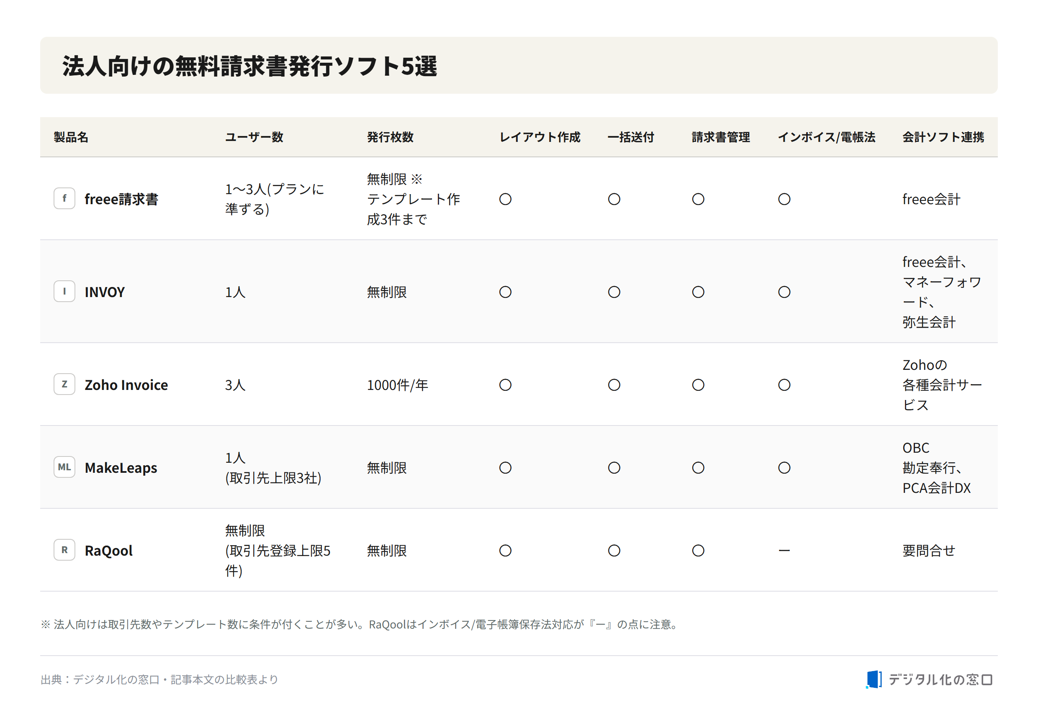Click the freee請求書 row 'freee会計' cell
This screenshot has height=728, width=1038.
pyautogui.click(x=931, y=199)
